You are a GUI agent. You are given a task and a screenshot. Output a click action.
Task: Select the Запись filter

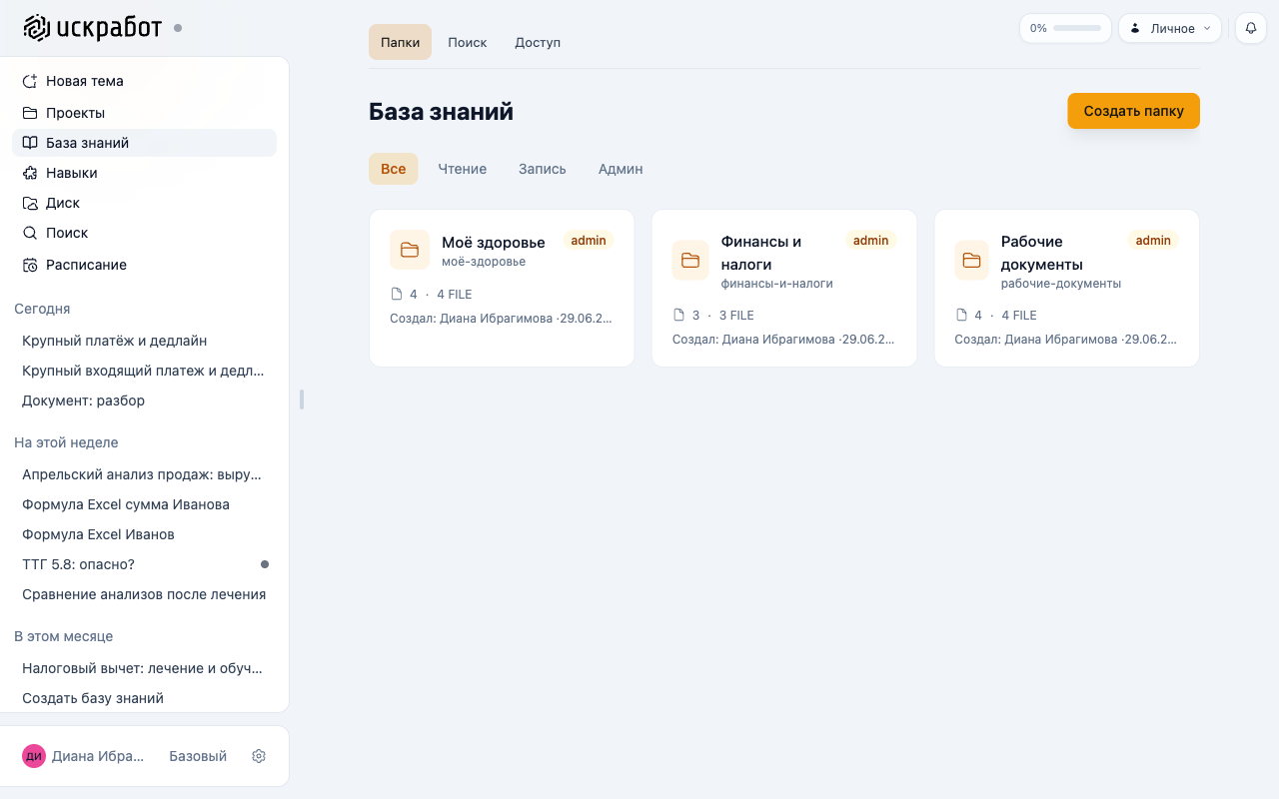pyautogui.click(x=543, y=169)
